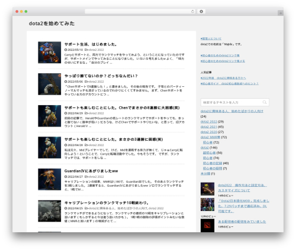This screenshot has width=296, height=250.
Task: Click thumbnail of GuardianⅣ post
Action: 50,179
